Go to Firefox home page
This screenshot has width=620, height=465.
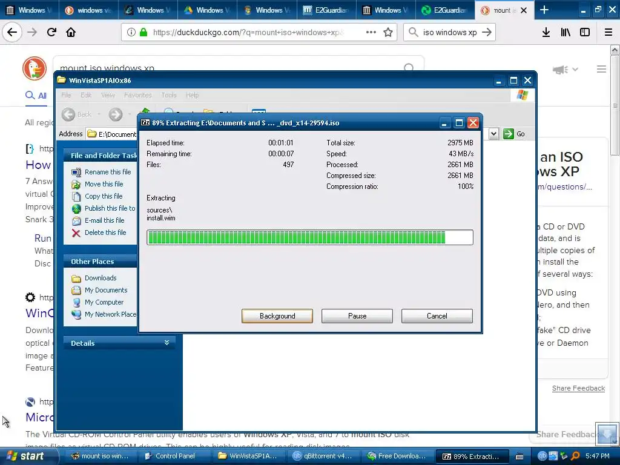click(x=71, y=32)
